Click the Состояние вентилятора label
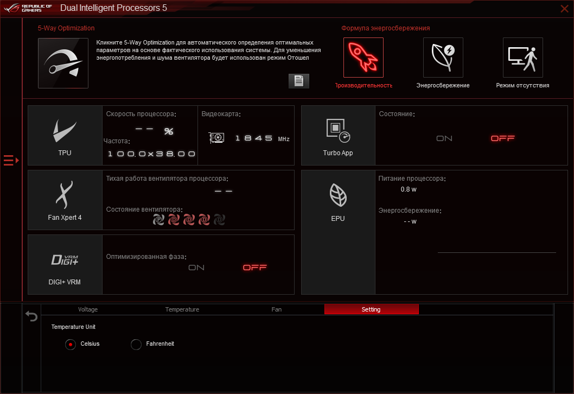This screenshot has width=574, height=394. tap(144, 209)
